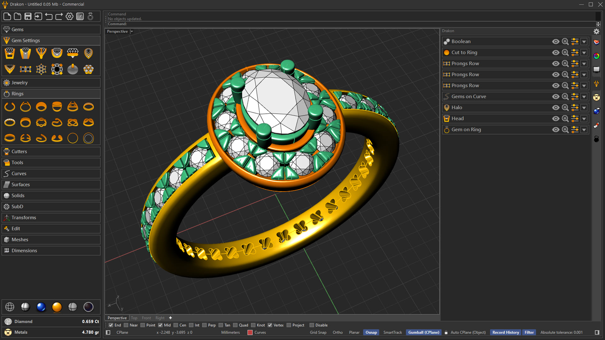Screen dimensions: 605x340
Task: Expand the Cutters section
Action: point(51,151)
